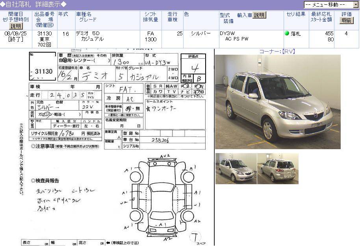
Task: Click the コーナー:【RV】 link
Action: click(277, 52)
